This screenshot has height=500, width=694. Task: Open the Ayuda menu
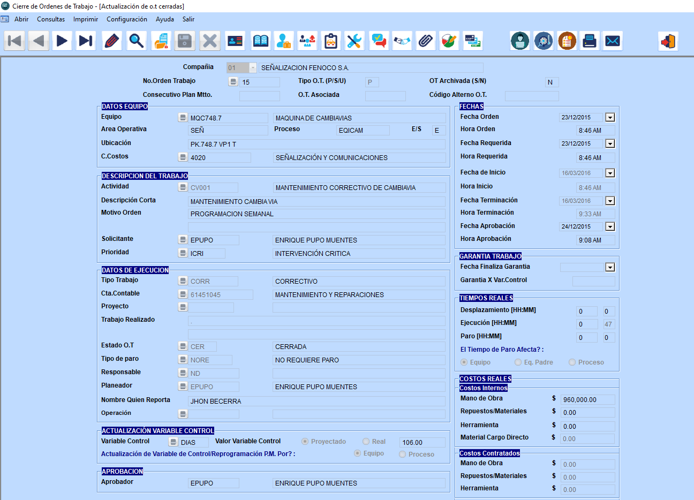point(165,19)
